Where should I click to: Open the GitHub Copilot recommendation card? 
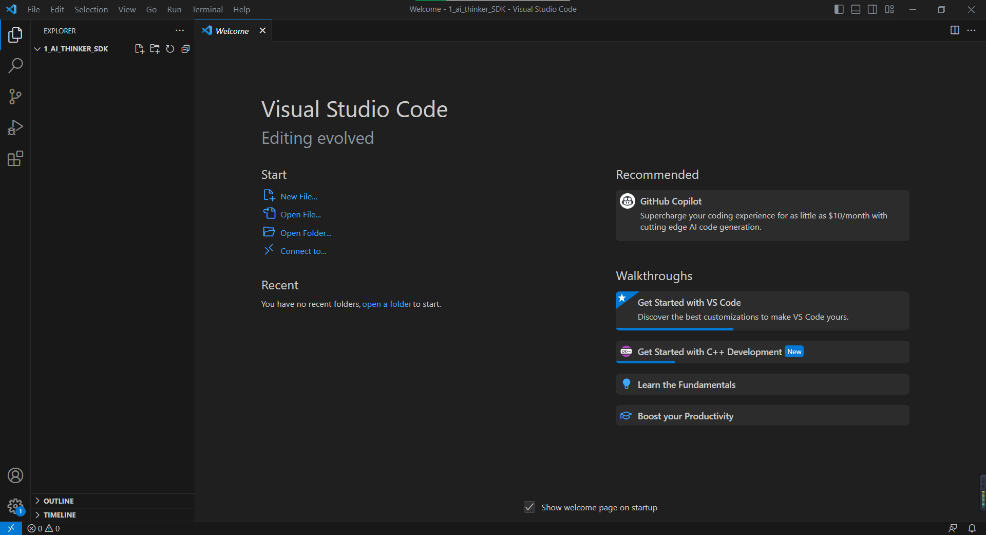762,215
